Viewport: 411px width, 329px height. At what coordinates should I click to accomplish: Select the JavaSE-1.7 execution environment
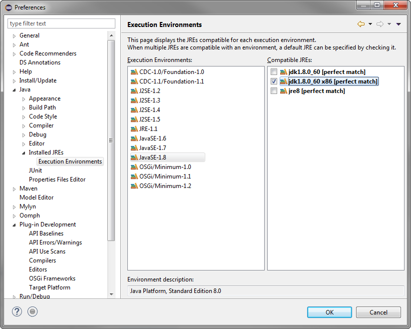(x=152, y=147)
